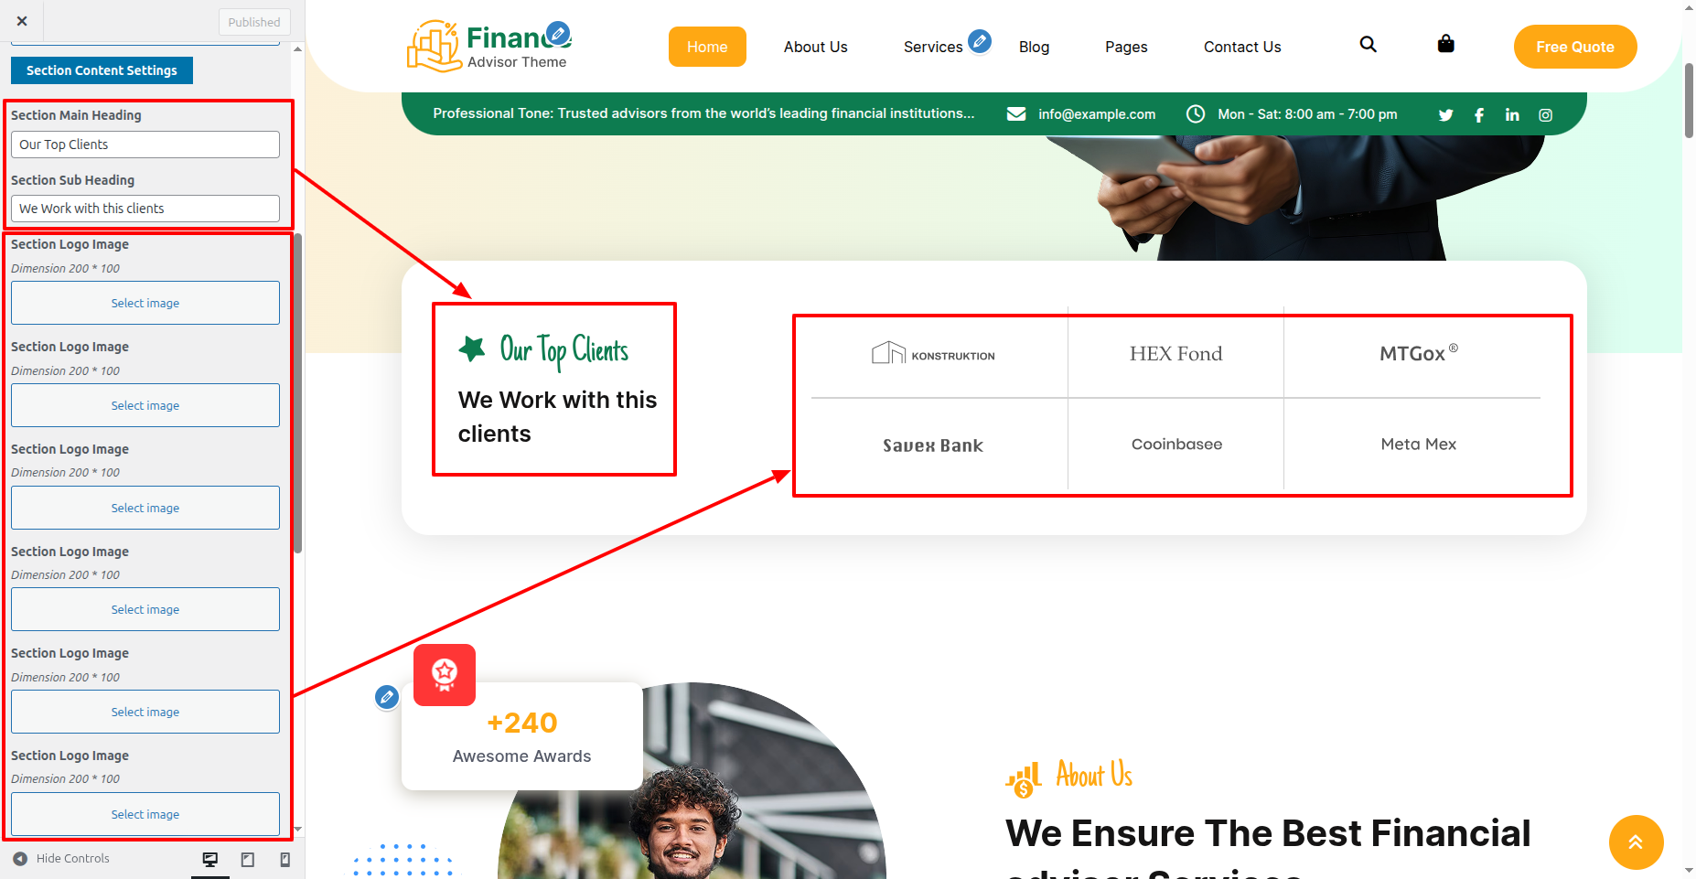Switch to mobile preview mode
The image size is (1696, 879).
point(284,859)
